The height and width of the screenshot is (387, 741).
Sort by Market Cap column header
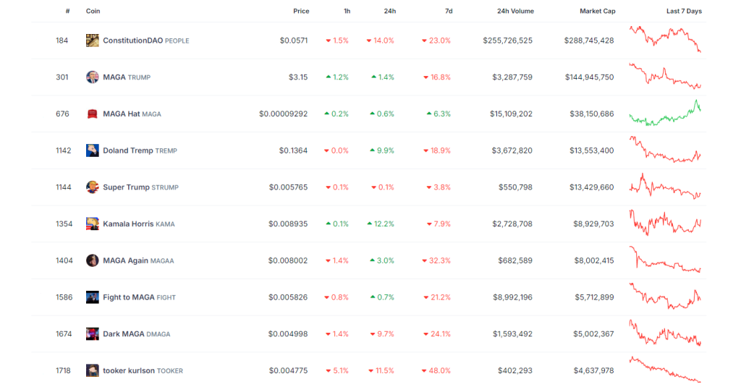coord(597,11)
